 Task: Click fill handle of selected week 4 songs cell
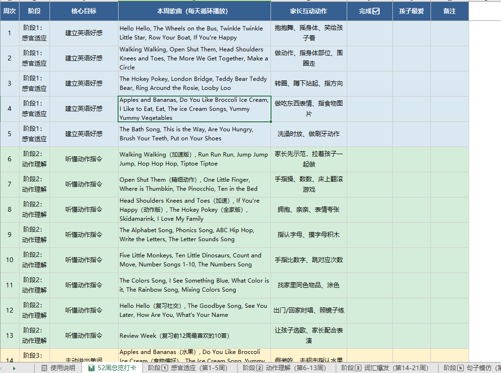point(271,122)
